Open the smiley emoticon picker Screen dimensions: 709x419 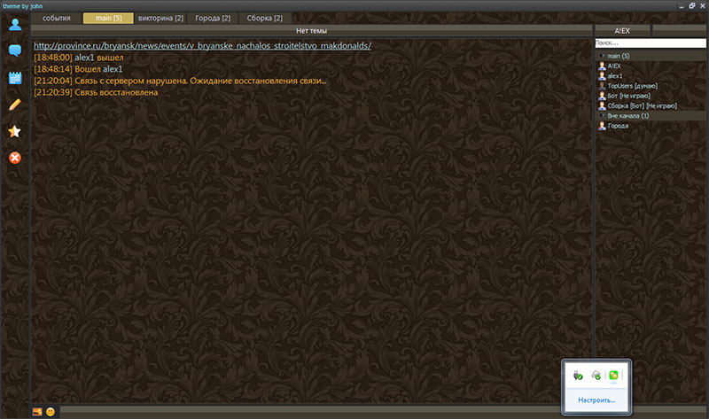pyautogui.click(x=51, y=411)
